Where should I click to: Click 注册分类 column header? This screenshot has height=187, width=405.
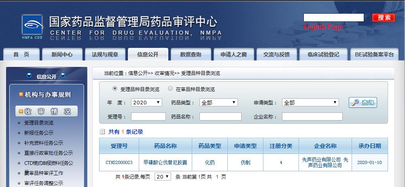pos(281,146)
